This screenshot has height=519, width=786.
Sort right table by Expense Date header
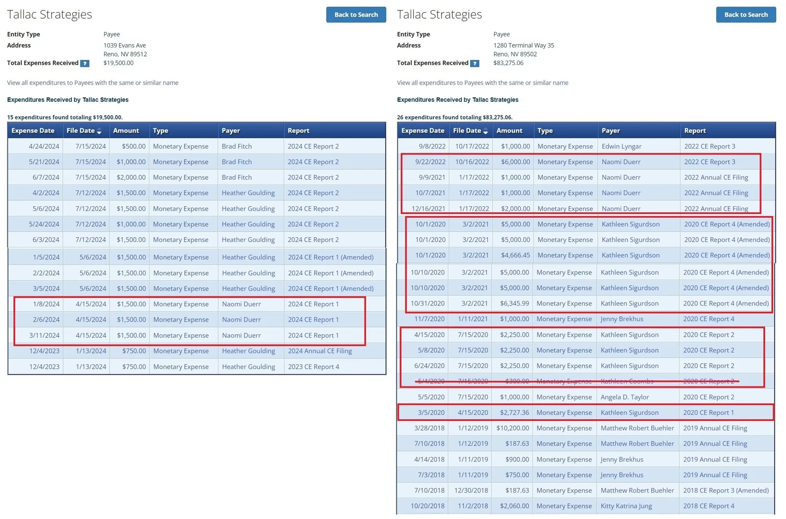[423, 131]
